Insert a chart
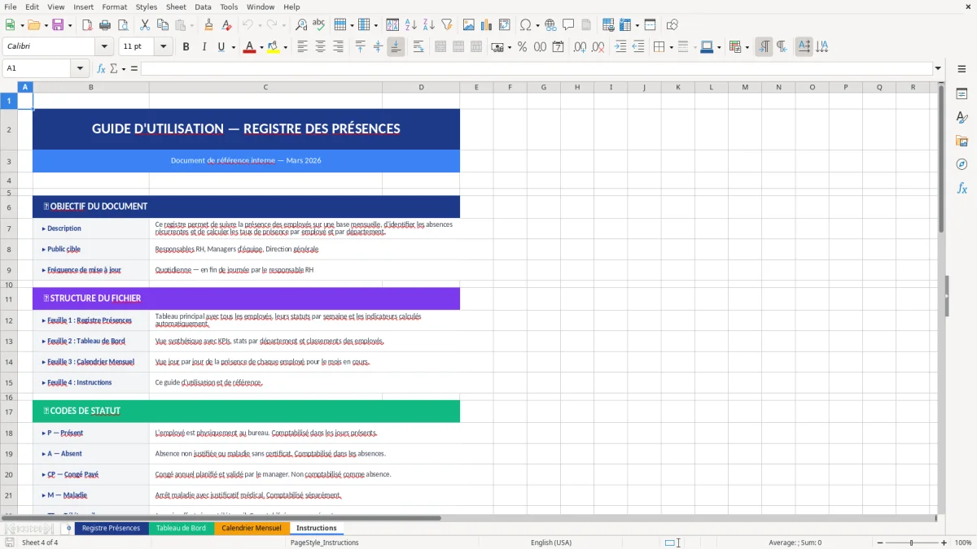This screenshot has width=977, height=549. click(x=487, y=25)
